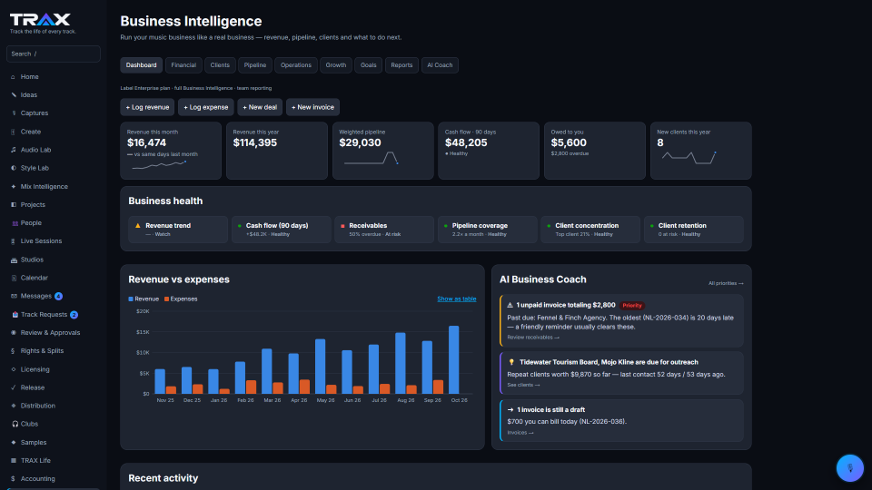872x490 pixels.
Task: Focus the Search input field
Action: (x=54, y=54)
